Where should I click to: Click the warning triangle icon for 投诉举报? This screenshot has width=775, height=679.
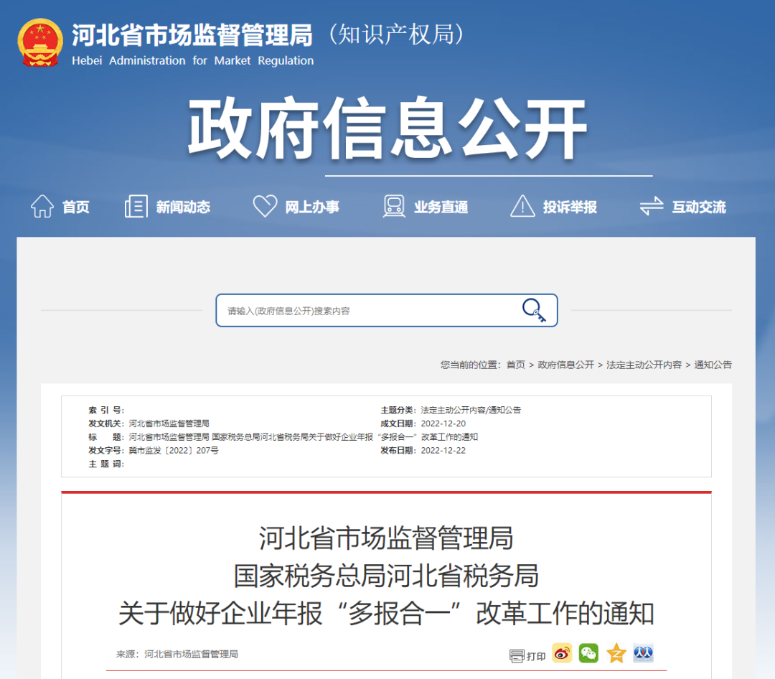point(522,206)
